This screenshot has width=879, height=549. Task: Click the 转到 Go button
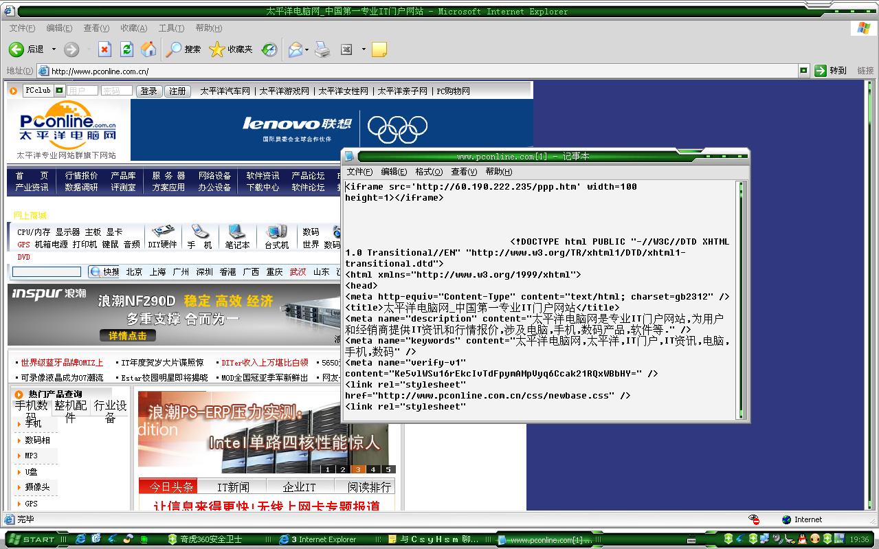(830, 70)
